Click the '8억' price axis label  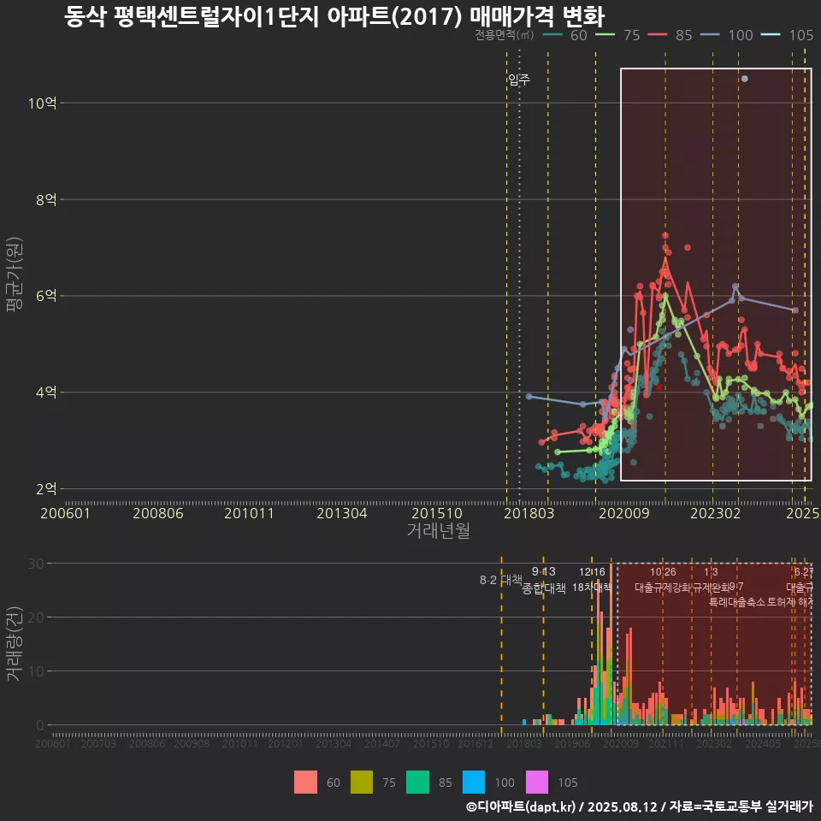46,199
